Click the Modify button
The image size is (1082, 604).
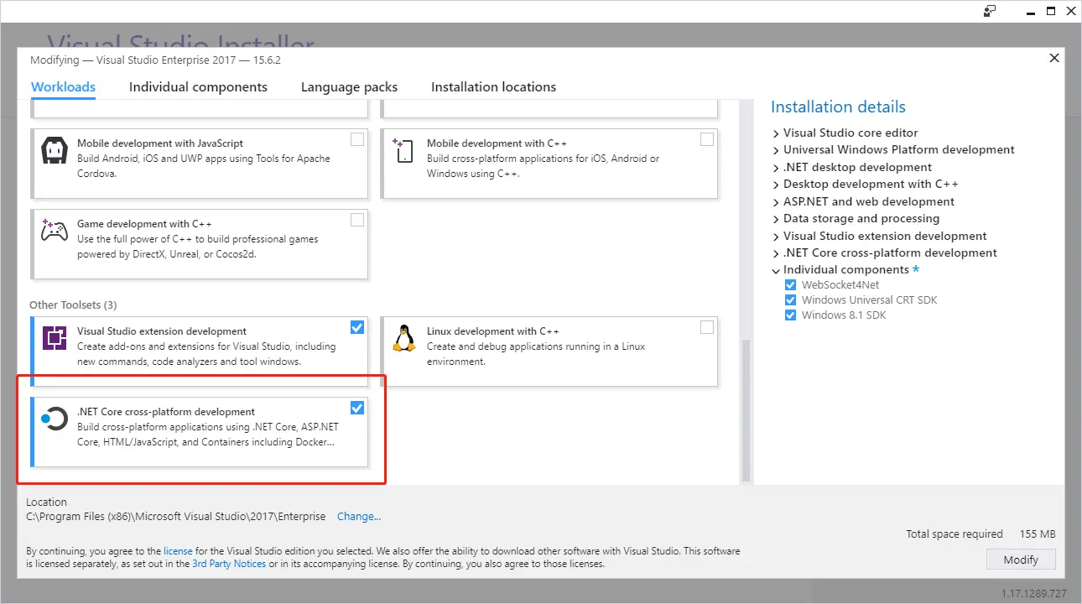click(x=1021, y=560)
